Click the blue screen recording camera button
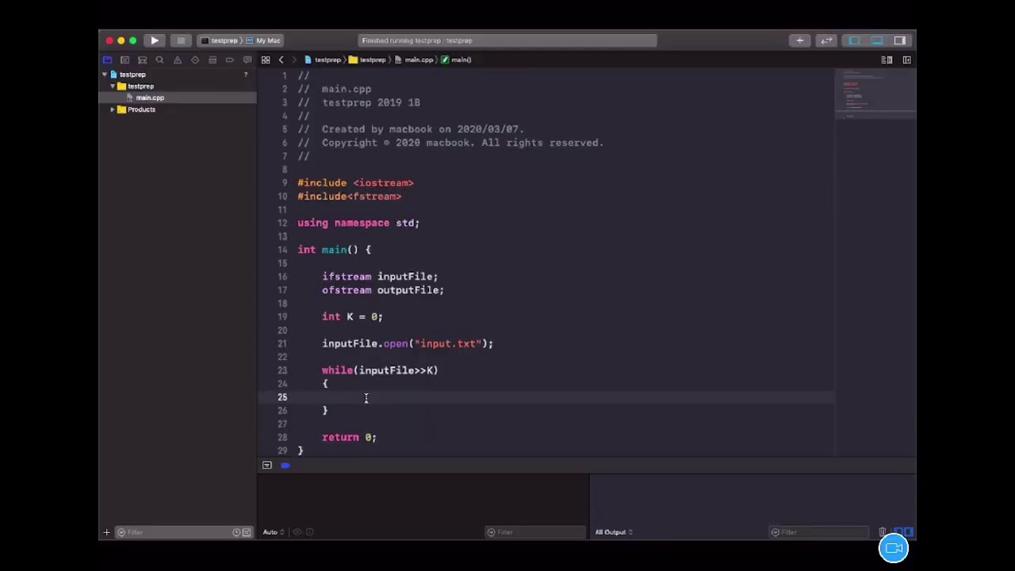 coord(894,548)
